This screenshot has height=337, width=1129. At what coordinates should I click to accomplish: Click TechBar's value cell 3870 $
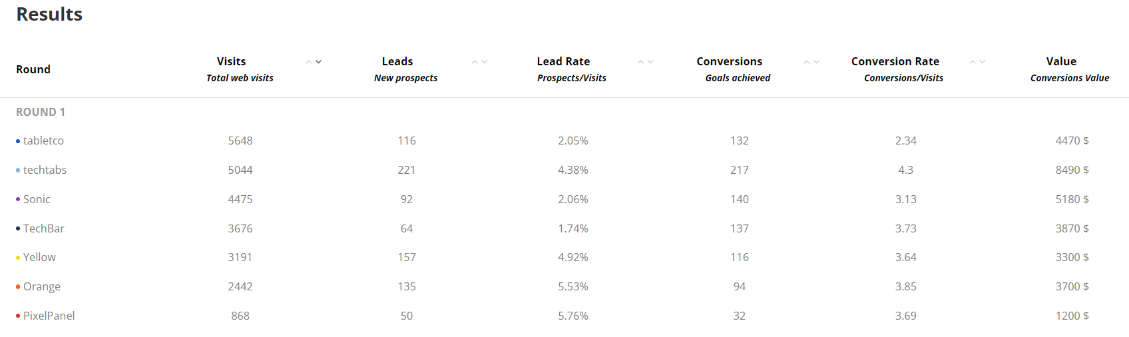(1072, 228)
